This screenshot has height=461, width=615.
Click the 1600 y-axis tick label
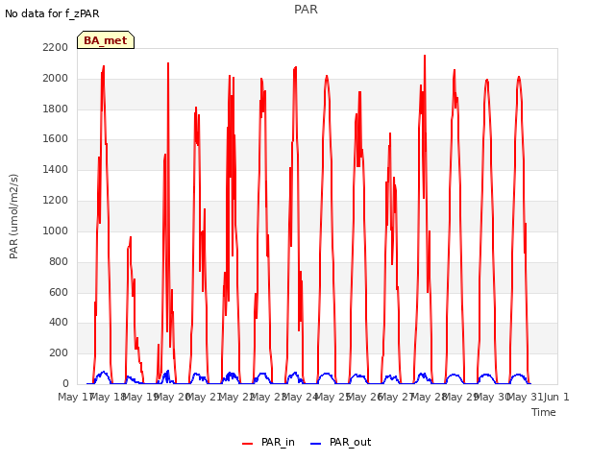[x=56, y=138]
